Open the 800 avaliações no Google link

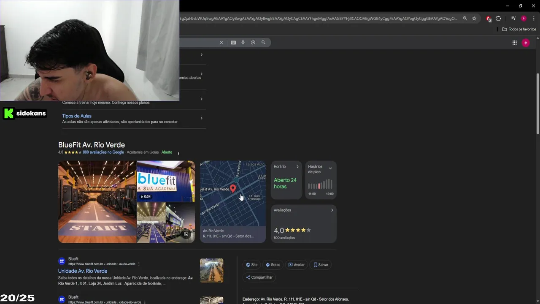[103, 152]
